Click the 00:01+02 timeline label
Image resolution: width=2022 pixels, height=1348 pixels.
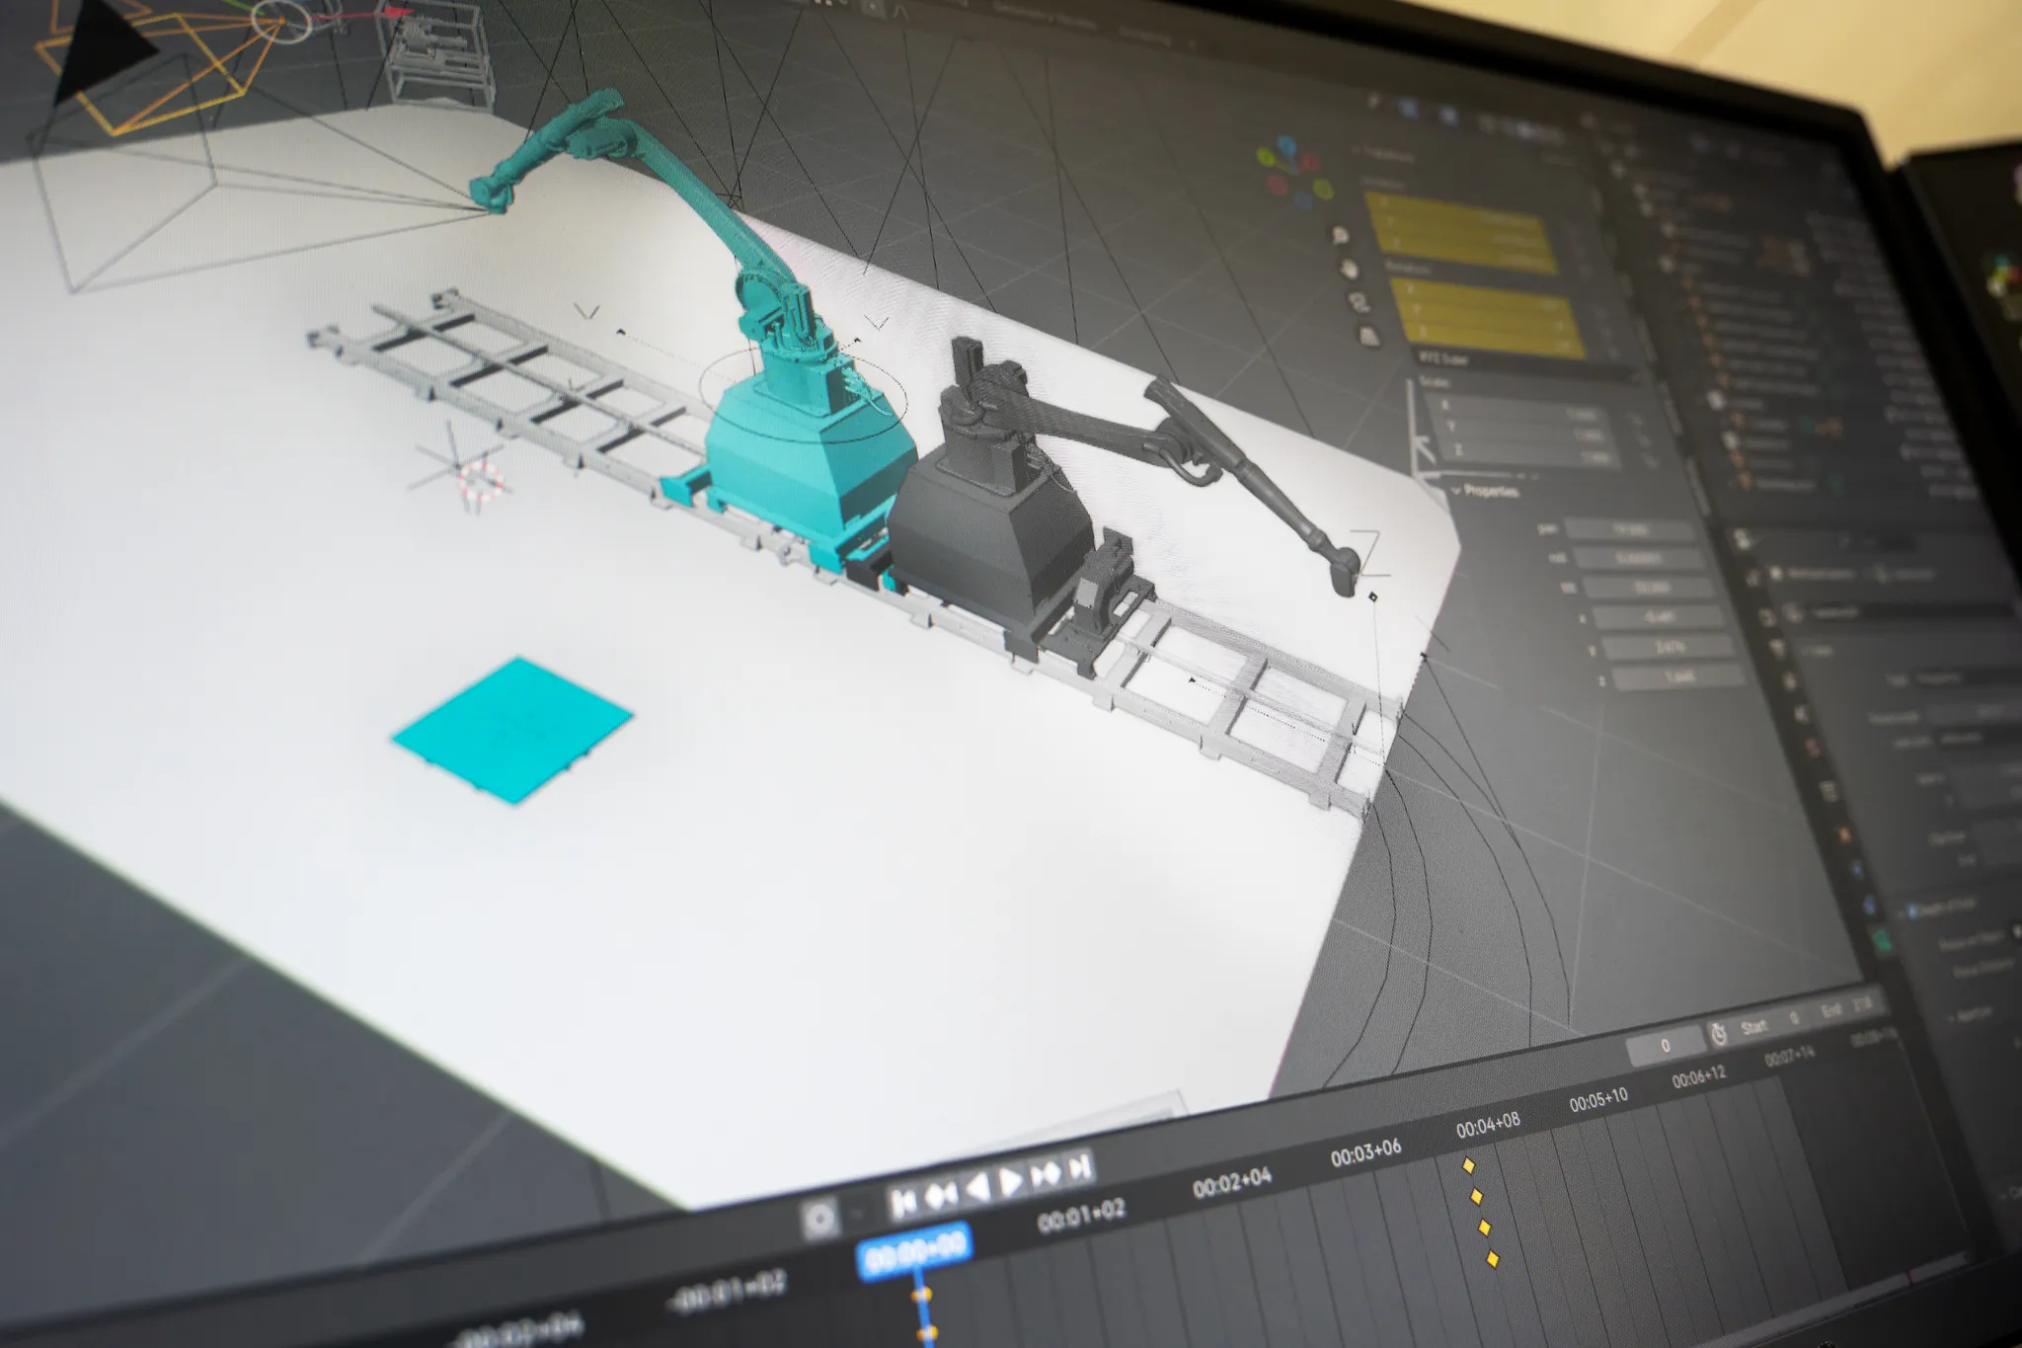(x=1081, y=1217)
